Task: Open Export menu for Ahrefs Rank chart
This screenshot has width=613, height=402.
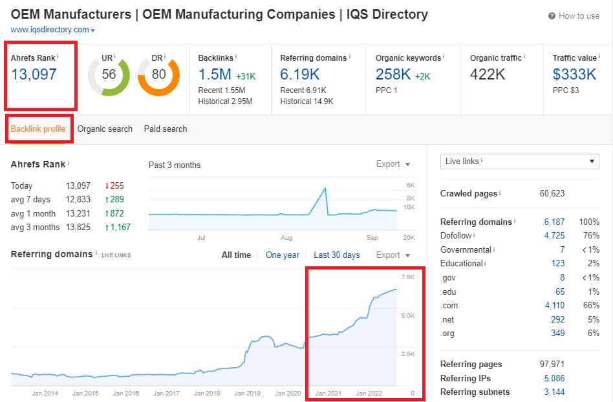Action: 393,164
